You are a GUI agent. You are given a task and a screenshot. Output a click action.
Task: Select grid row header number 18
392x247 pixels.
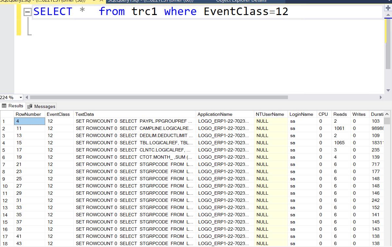7,244
